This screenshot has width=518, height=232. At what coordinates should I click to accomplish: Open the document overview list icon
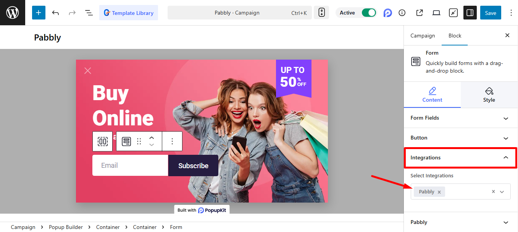tap(89, 13)
